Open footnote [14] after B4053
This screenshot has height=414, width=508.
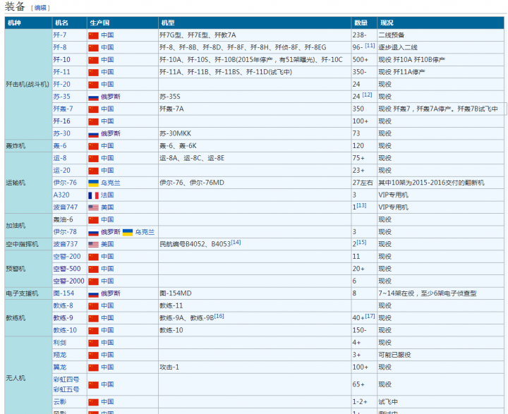(236, 243)
